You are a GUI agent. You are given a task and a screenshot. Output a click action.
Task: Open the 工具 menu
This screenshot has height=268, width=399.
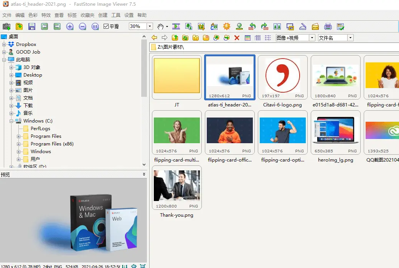(x=116, y=15)
